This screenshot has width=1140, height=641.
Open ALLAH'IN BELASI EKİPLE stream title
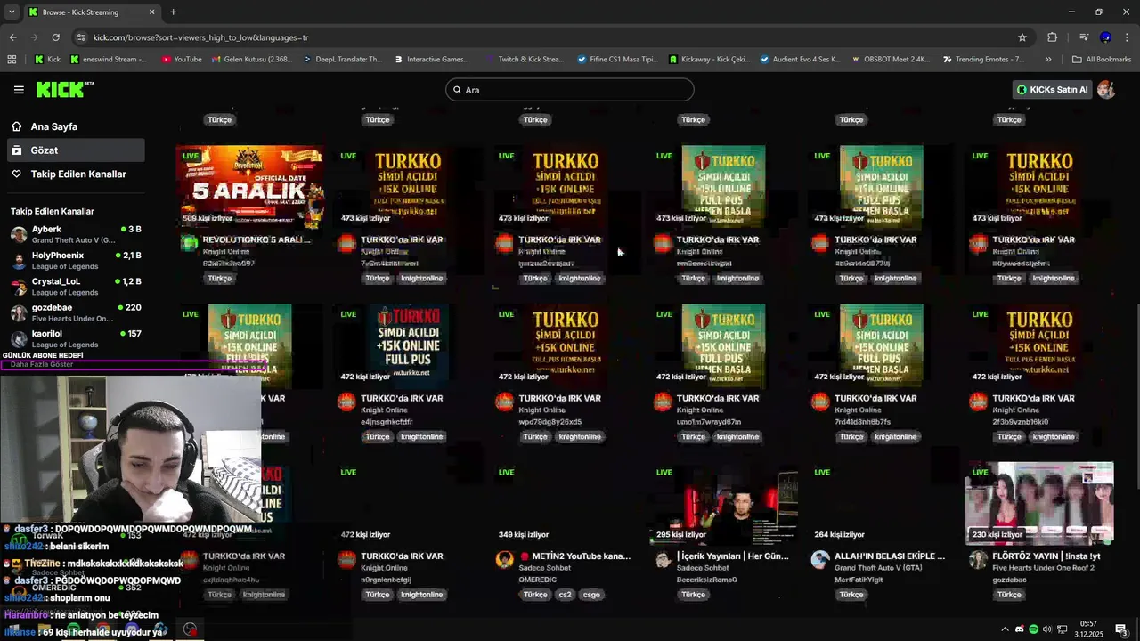pos(889,556)
